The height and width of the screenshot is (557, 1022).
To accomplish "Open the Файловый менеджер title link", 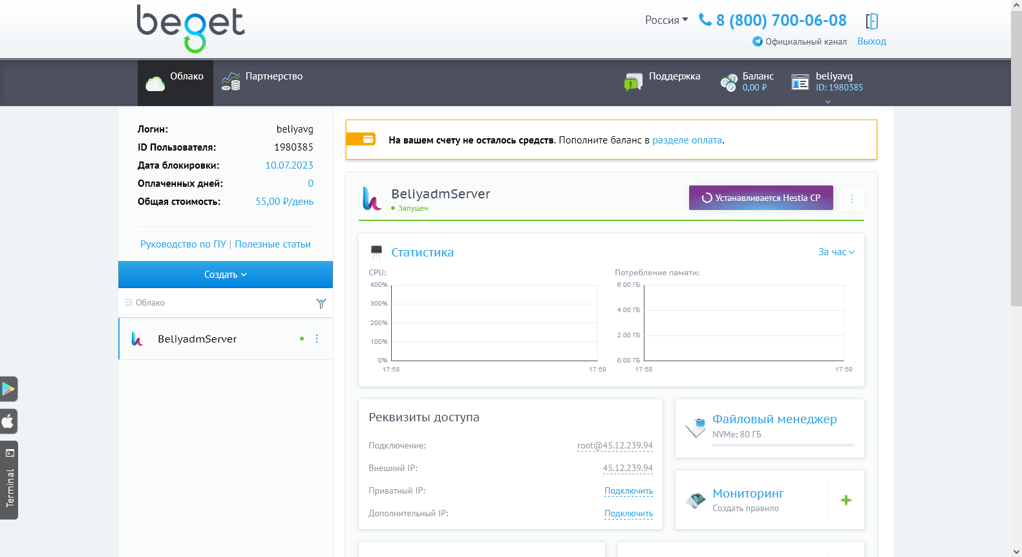I will tap(774, 419).
